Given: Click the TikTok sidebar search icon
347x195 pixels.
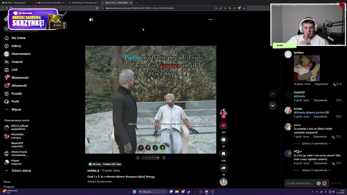Looking at the screenshot, I should tap(7, 29).
